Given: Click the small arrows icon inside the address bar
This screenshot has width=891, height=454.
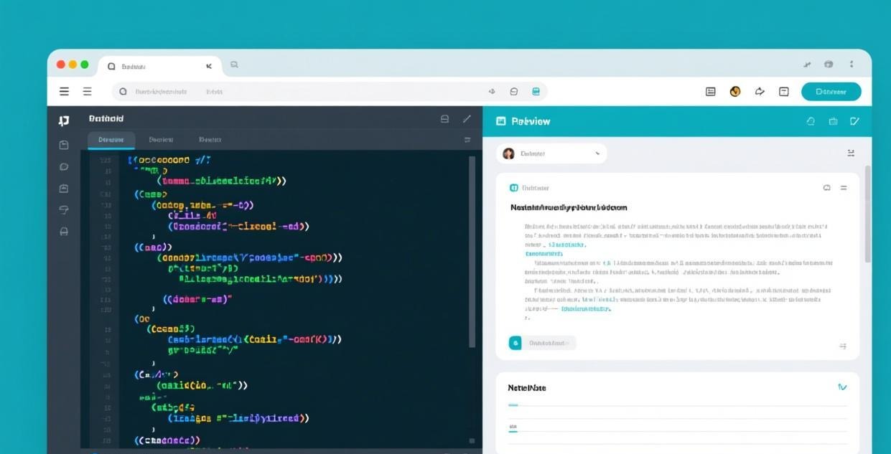Looking at the screenshot, I should click(x=492, y=92).
